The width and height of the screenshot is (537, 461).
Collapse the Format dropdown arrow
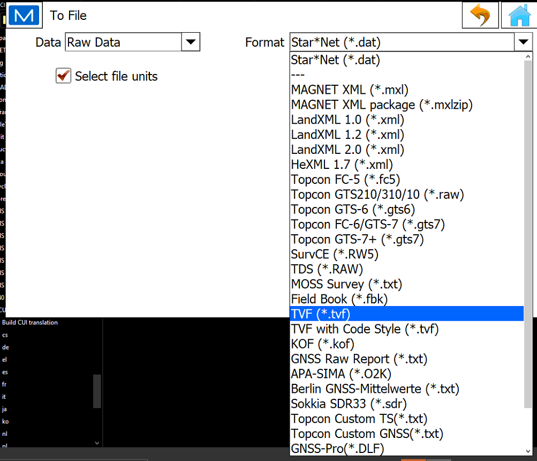click(x=523, y=42)
